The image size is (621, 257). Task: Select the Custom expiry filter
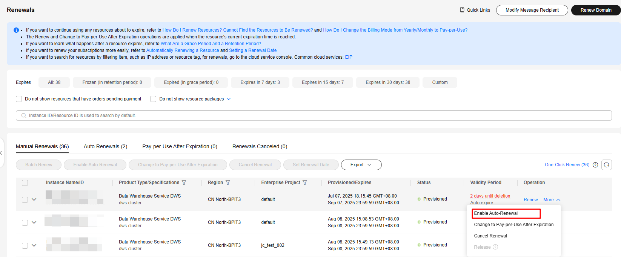440,82
